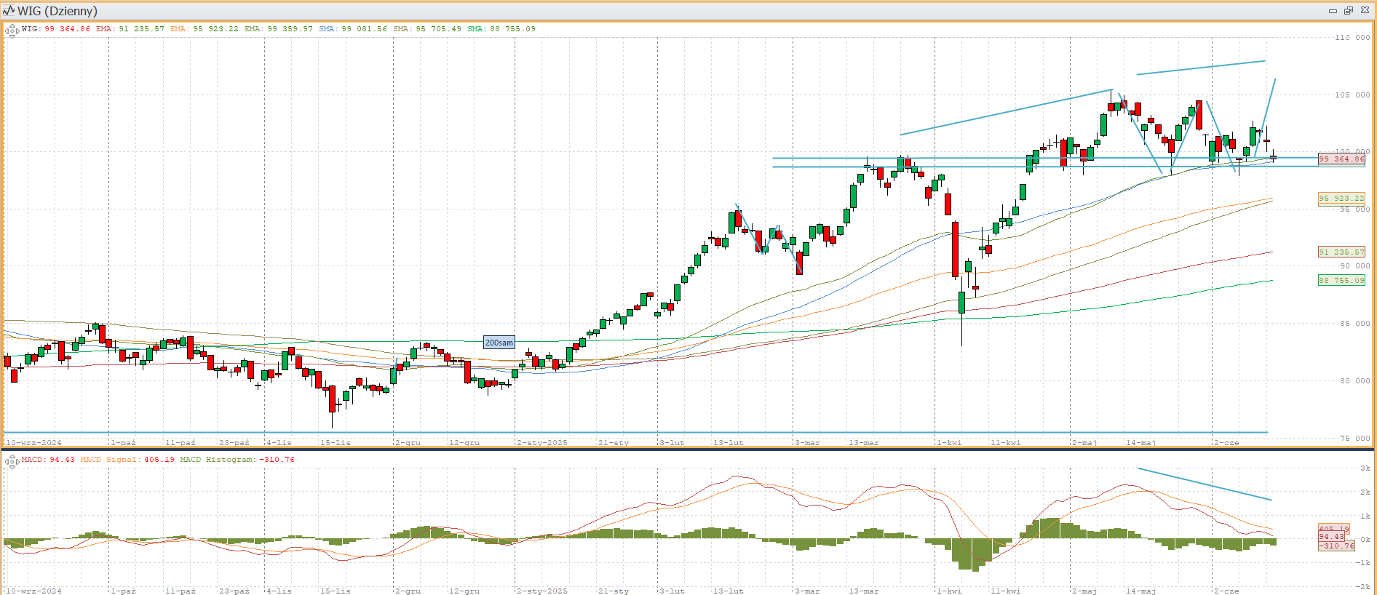This screenshot has width=1377, height=595.
Task: Select the orange EMA 95 923.22 legend entry
Action: [204, 29]
